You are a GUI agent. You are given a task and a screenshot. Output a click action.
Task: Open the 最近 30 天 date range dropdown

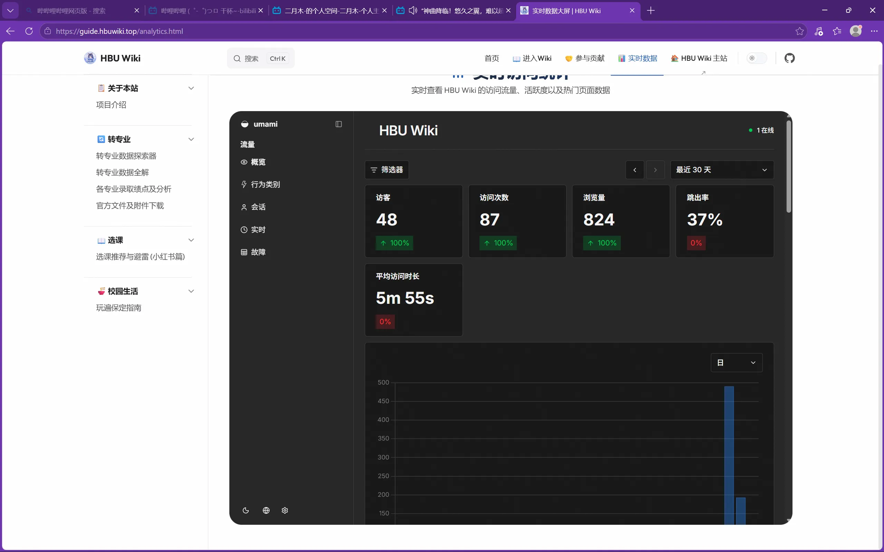pos(722,170)
